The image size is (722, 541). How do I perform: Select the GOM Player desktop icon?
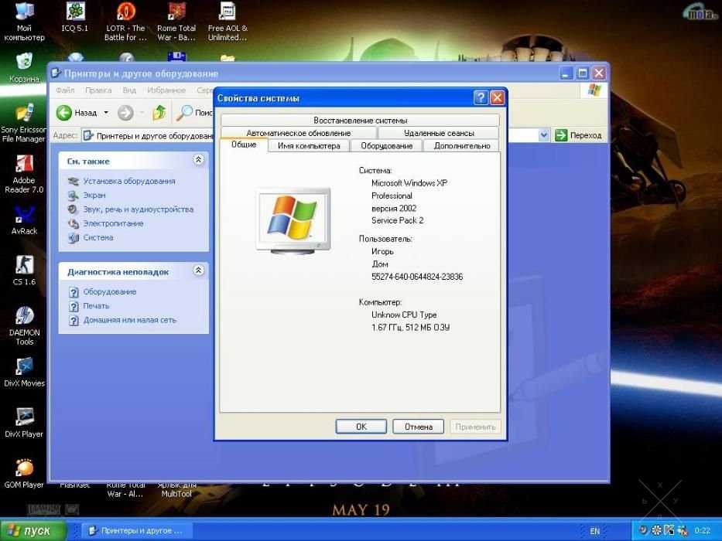point(24,473)
